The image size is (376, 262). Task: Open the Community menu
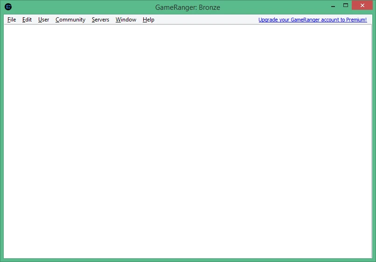(70, 20)
